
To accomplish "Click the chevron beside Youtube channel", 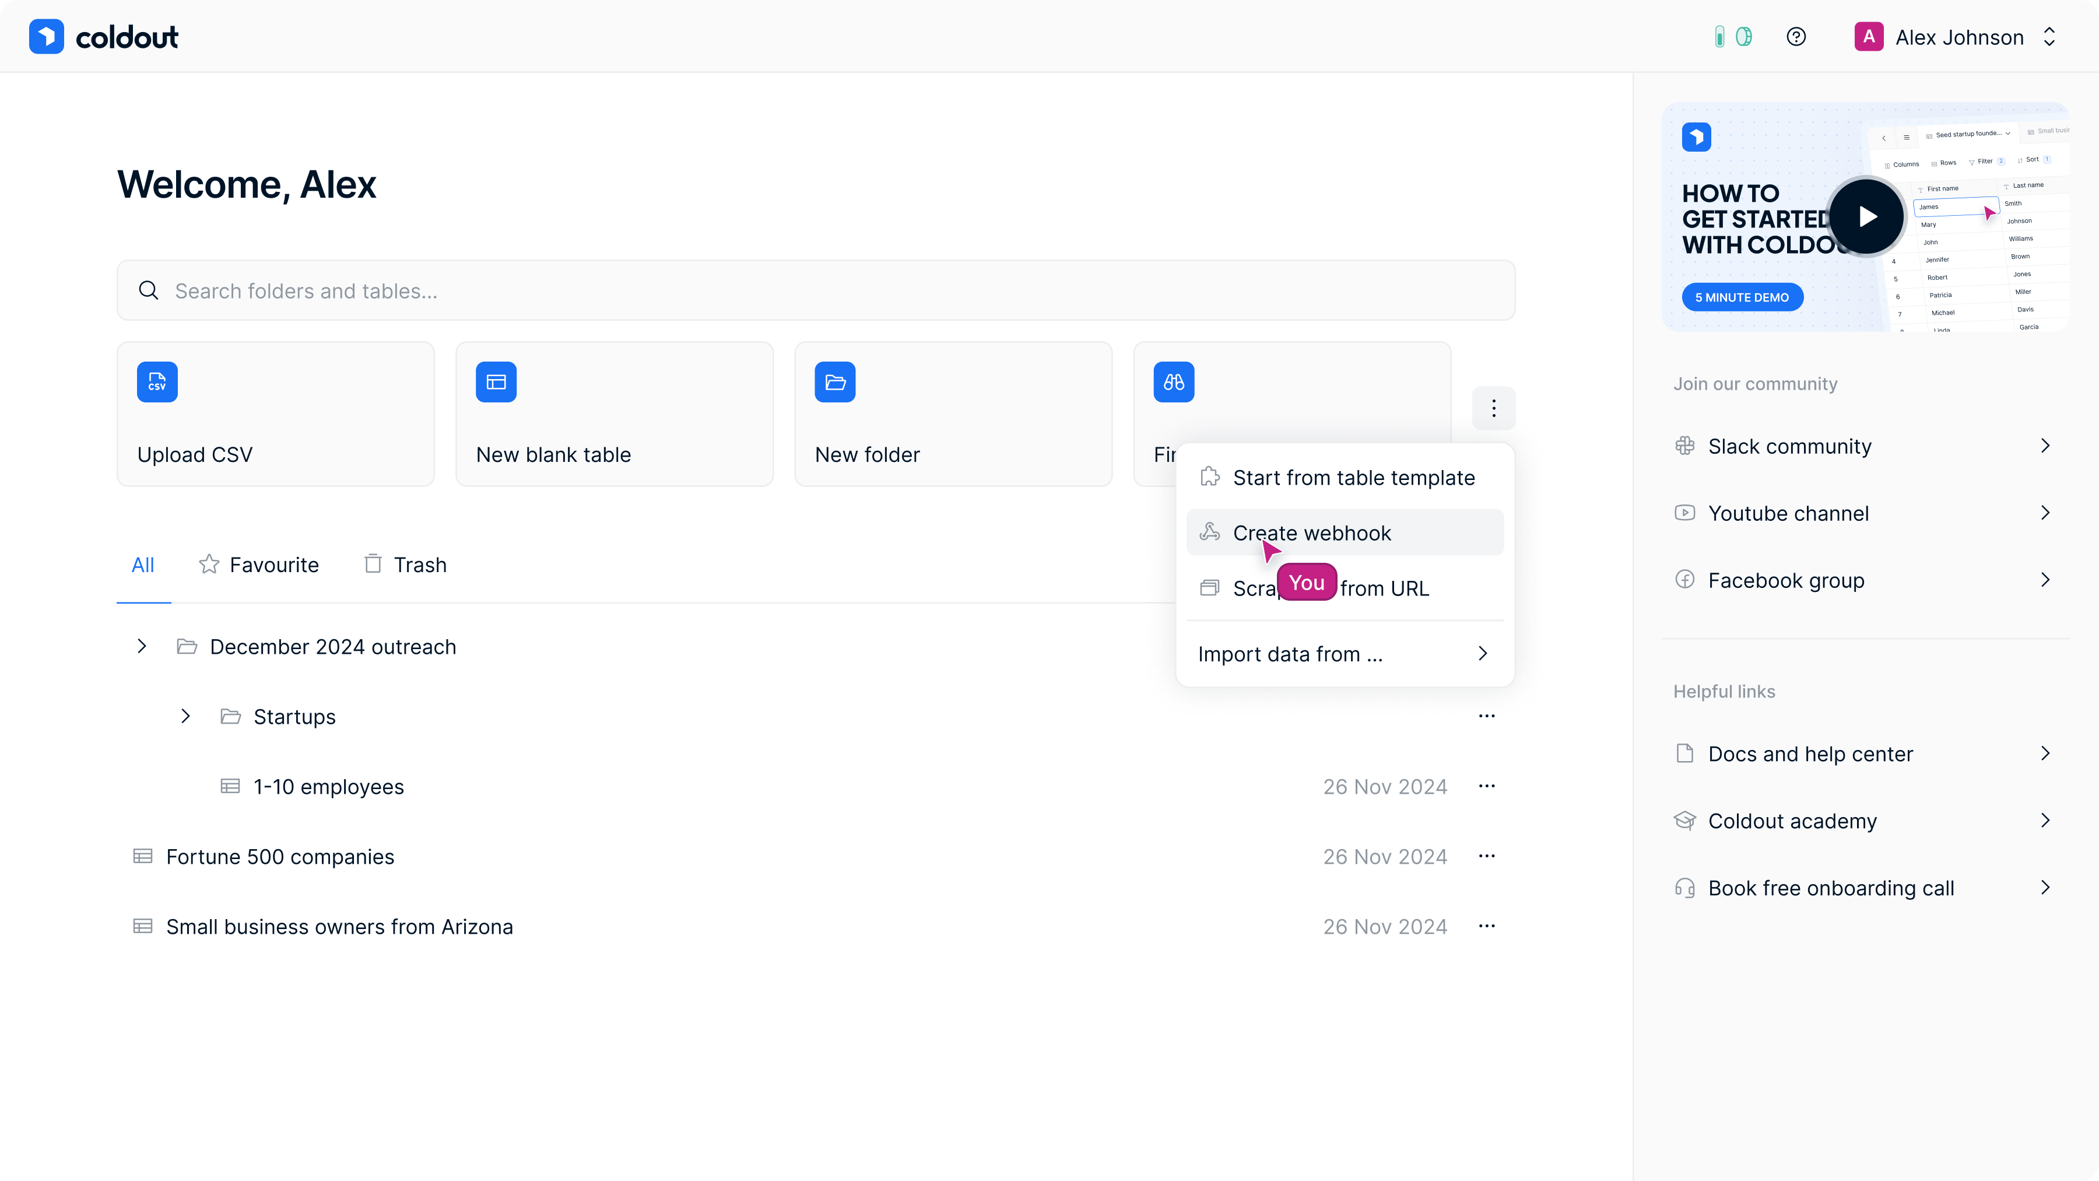I will (x=2045, y=513).
